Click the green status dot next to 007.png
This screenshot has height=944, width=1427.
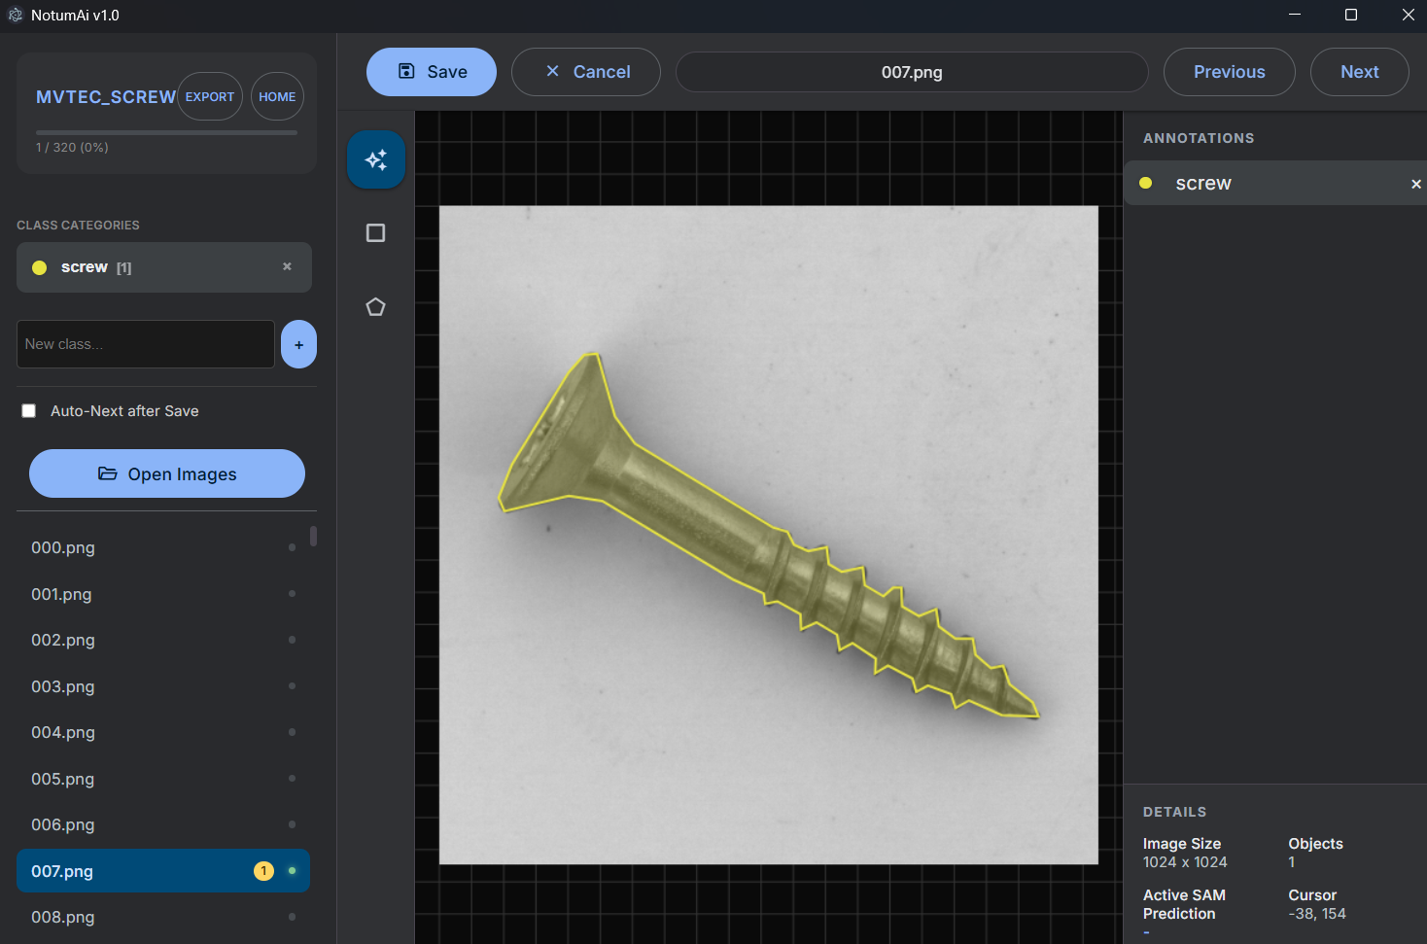[292, 870]
